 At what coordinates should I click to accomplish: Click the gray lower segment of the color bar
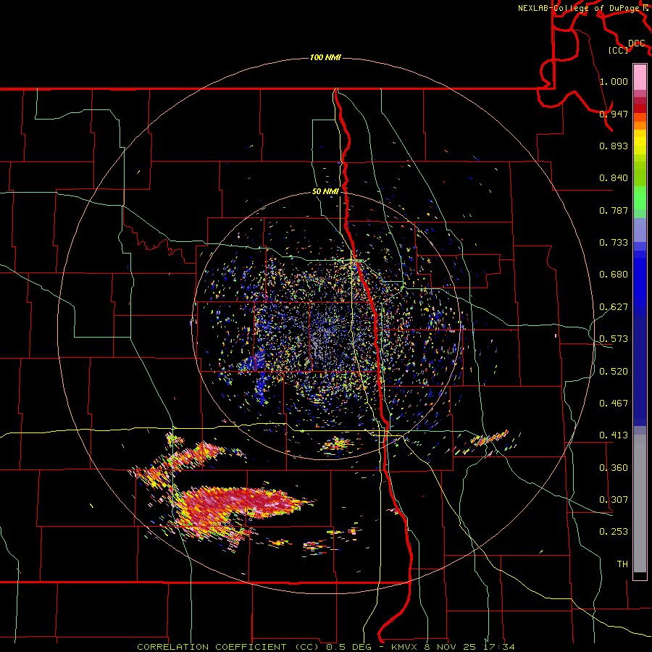pyautogui.click(x=640, y=503)
